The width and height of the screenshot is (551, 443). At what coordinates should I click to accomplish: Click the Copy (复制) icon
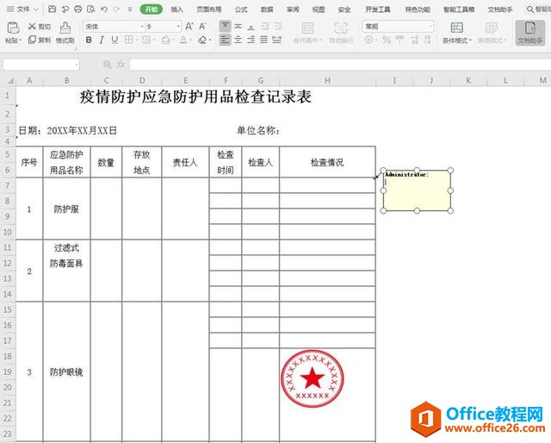pyautogui.click(x=32, y=40)
